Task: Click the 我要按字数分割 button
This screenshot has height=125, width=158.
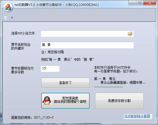Action: click(x=119, y=101)
